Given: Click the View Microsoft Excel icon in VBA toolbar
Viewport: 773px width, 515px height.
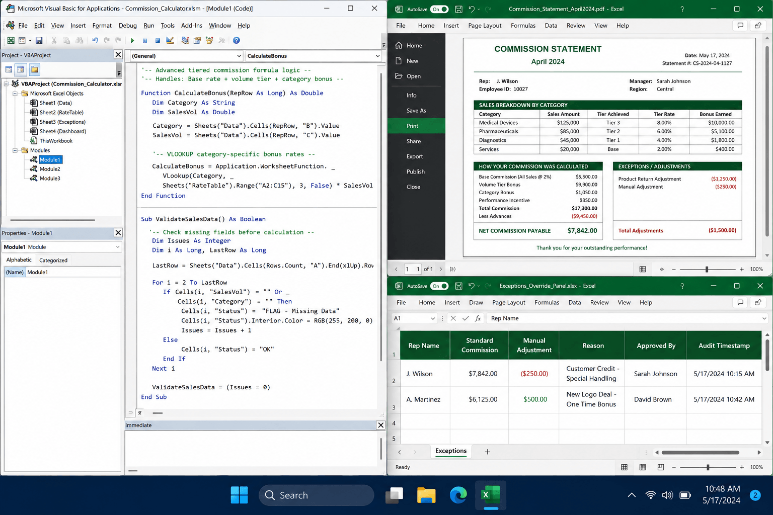Looking at the screenshot, I should pyautogui.click(x=11, y=40).
